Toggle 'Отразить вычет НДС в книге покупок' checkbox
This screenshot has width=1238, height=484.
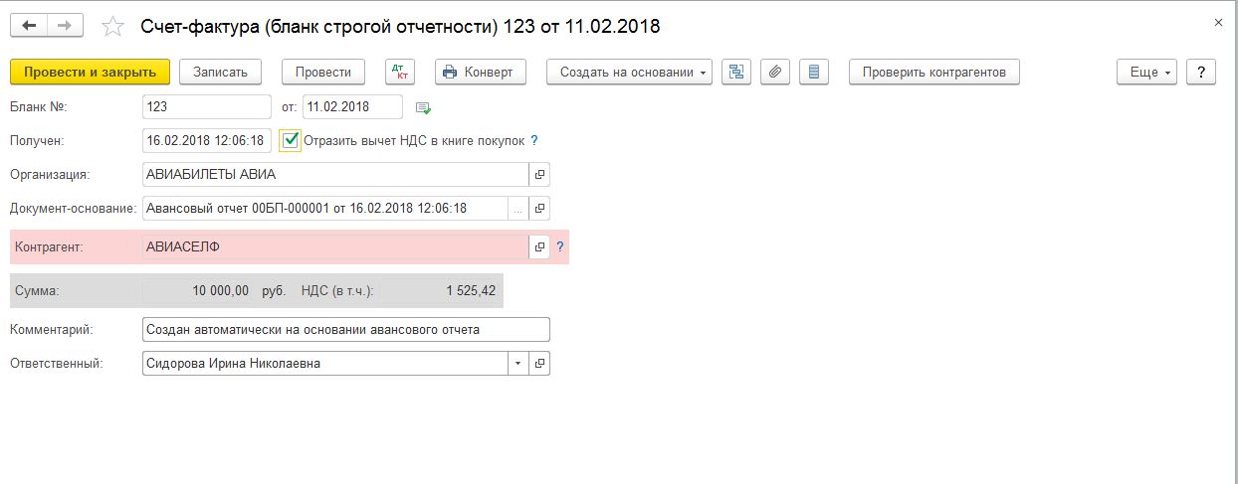pos(291,141)
